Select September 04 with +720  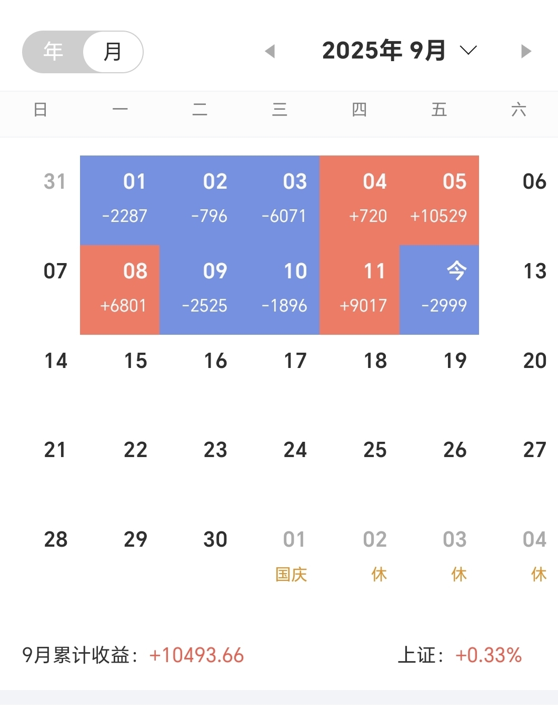coord(360,200)
